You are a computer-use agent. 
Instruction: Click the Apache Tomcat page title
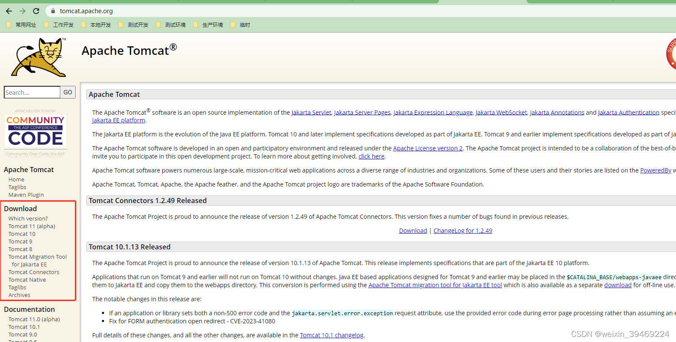pos(129,51)
